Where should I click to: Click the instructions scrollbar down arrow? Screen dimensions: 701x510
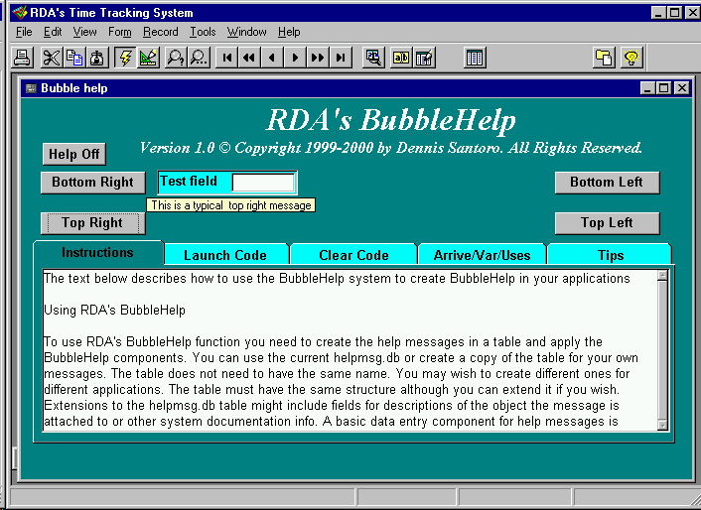pos(662,425)
